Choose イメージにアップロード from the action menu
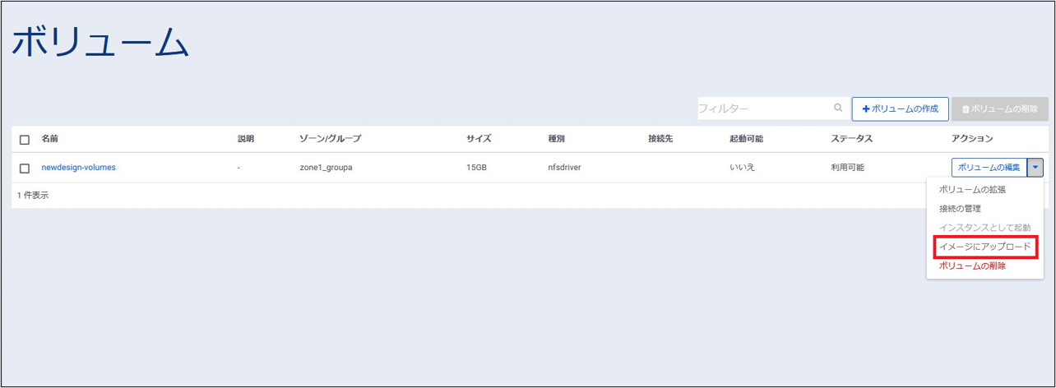 [984, 247]
